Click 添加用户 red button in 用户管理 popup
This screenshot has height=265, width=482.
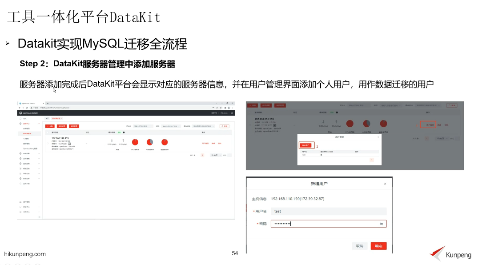[306, 145]
